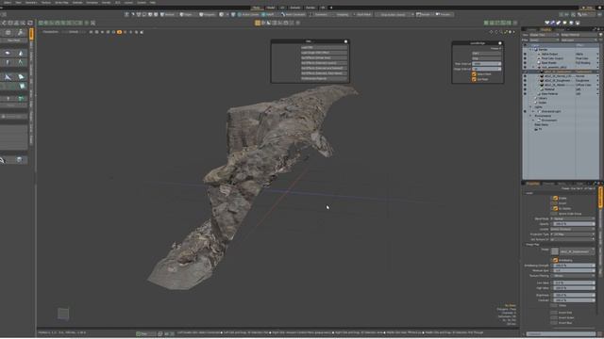Image resolution: width=604 pixels, height=339 pixels.
Task: Select the Library item in shader tree
Action: point(543,98)
